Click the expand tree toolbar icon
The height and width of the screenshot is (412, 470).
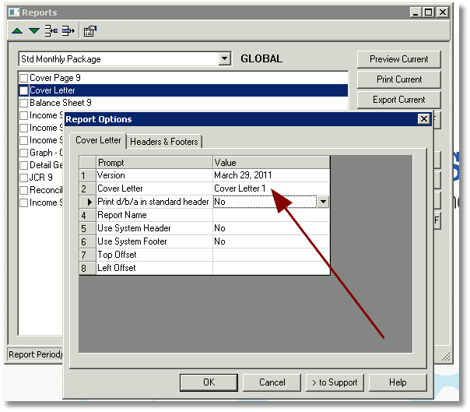(68, 30)
